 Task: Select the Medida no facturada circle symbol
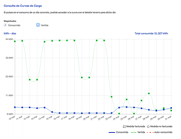[x=148, y=127]
